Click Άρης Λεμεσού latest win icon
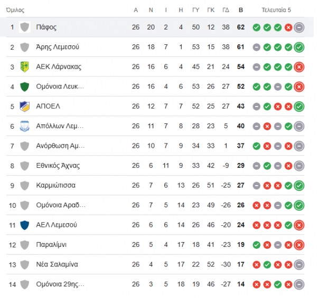This screenshot has height=298, width=317. [299, 47]
